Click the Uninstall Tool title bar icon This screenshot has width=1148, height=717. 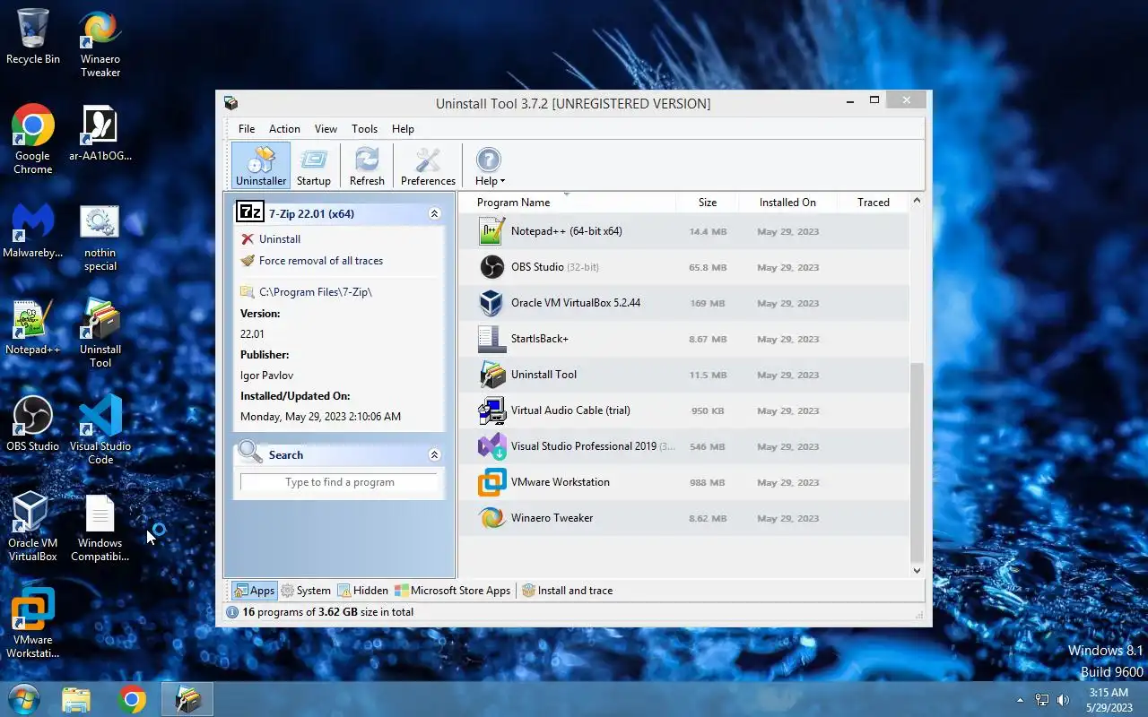pyautogui.click(x=230, y=103)
